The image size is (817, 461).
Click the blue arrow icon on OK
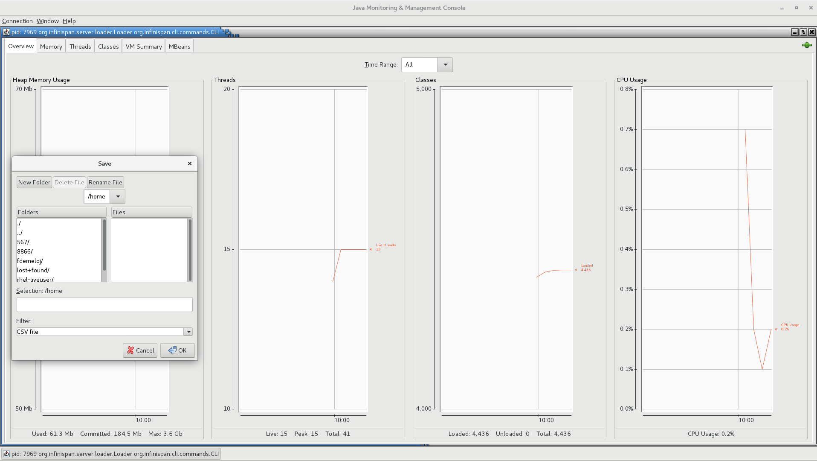click(172, 350)
